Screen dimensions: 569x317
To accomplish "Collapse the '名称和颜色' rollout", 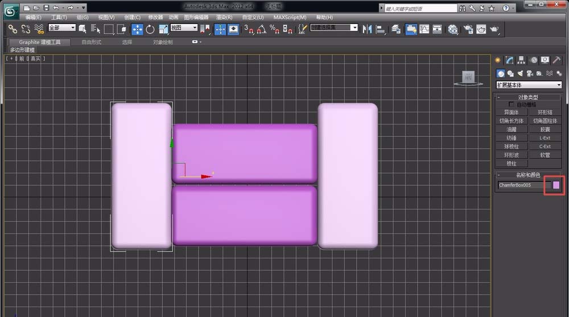I will 528,175.
